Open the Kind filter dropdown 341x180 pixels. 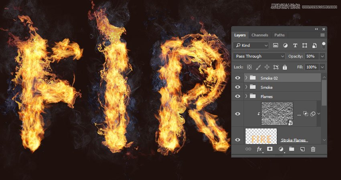pyautogui.click(x=251, y=46)
